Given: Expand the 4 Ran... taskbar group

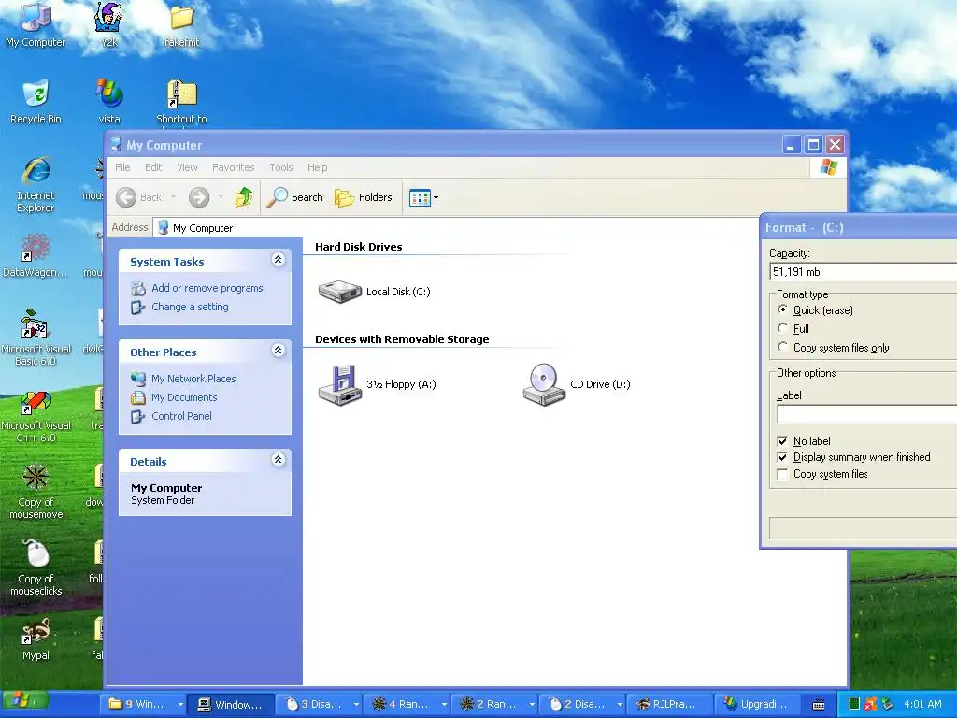Looking at the screenshot, I should pos(444,704).
